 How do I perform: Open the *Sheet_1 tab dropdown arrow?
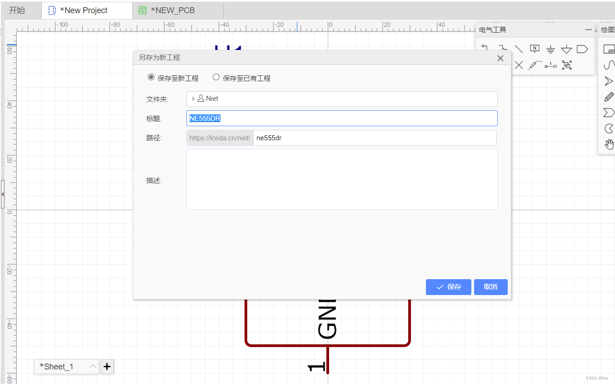[x=93, y=366]
